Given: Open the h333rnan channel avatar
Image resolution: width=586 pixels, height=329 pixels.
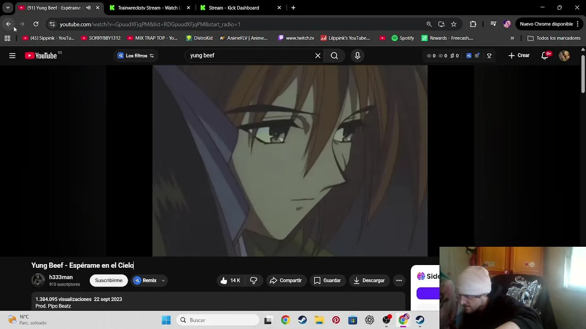Looking at the screenshot, I should 38,280.
